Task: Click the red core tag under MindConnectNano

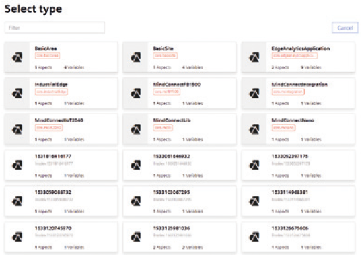Action: click(x=283, y=128)
